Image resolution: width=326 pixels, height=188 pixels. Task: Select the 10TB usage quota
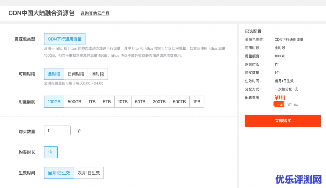coord(123,102)
